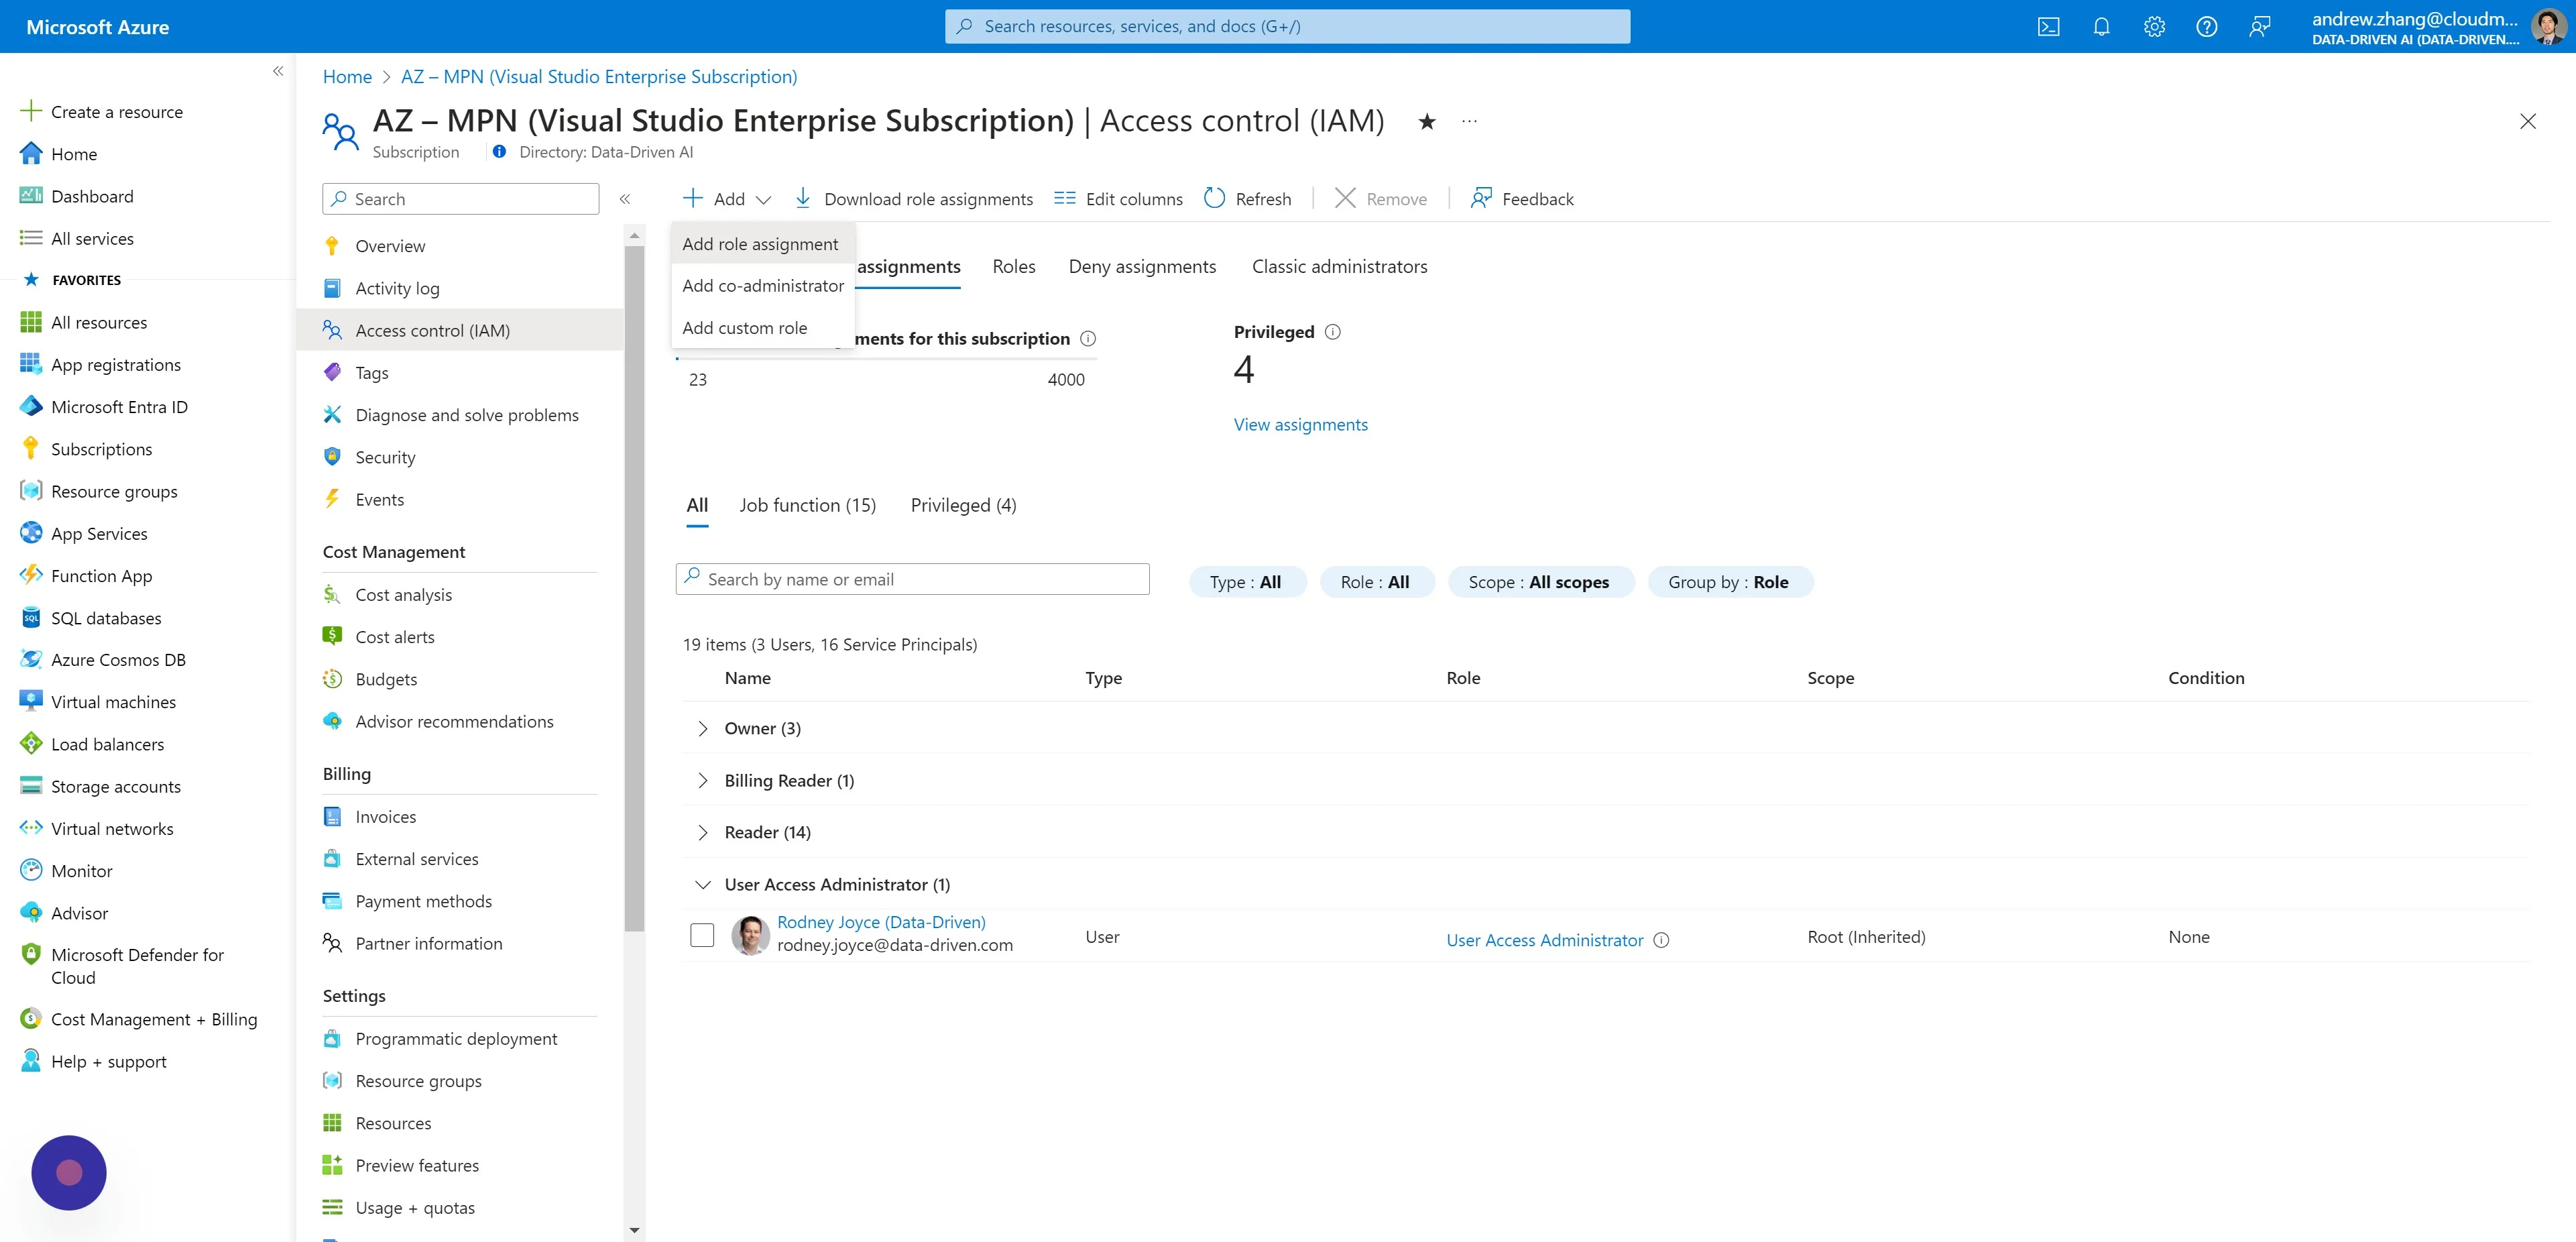This screenshot has height=1242, width=2576.
Task: Click the Feedback toolbar button
Action: coord(1522,199)
